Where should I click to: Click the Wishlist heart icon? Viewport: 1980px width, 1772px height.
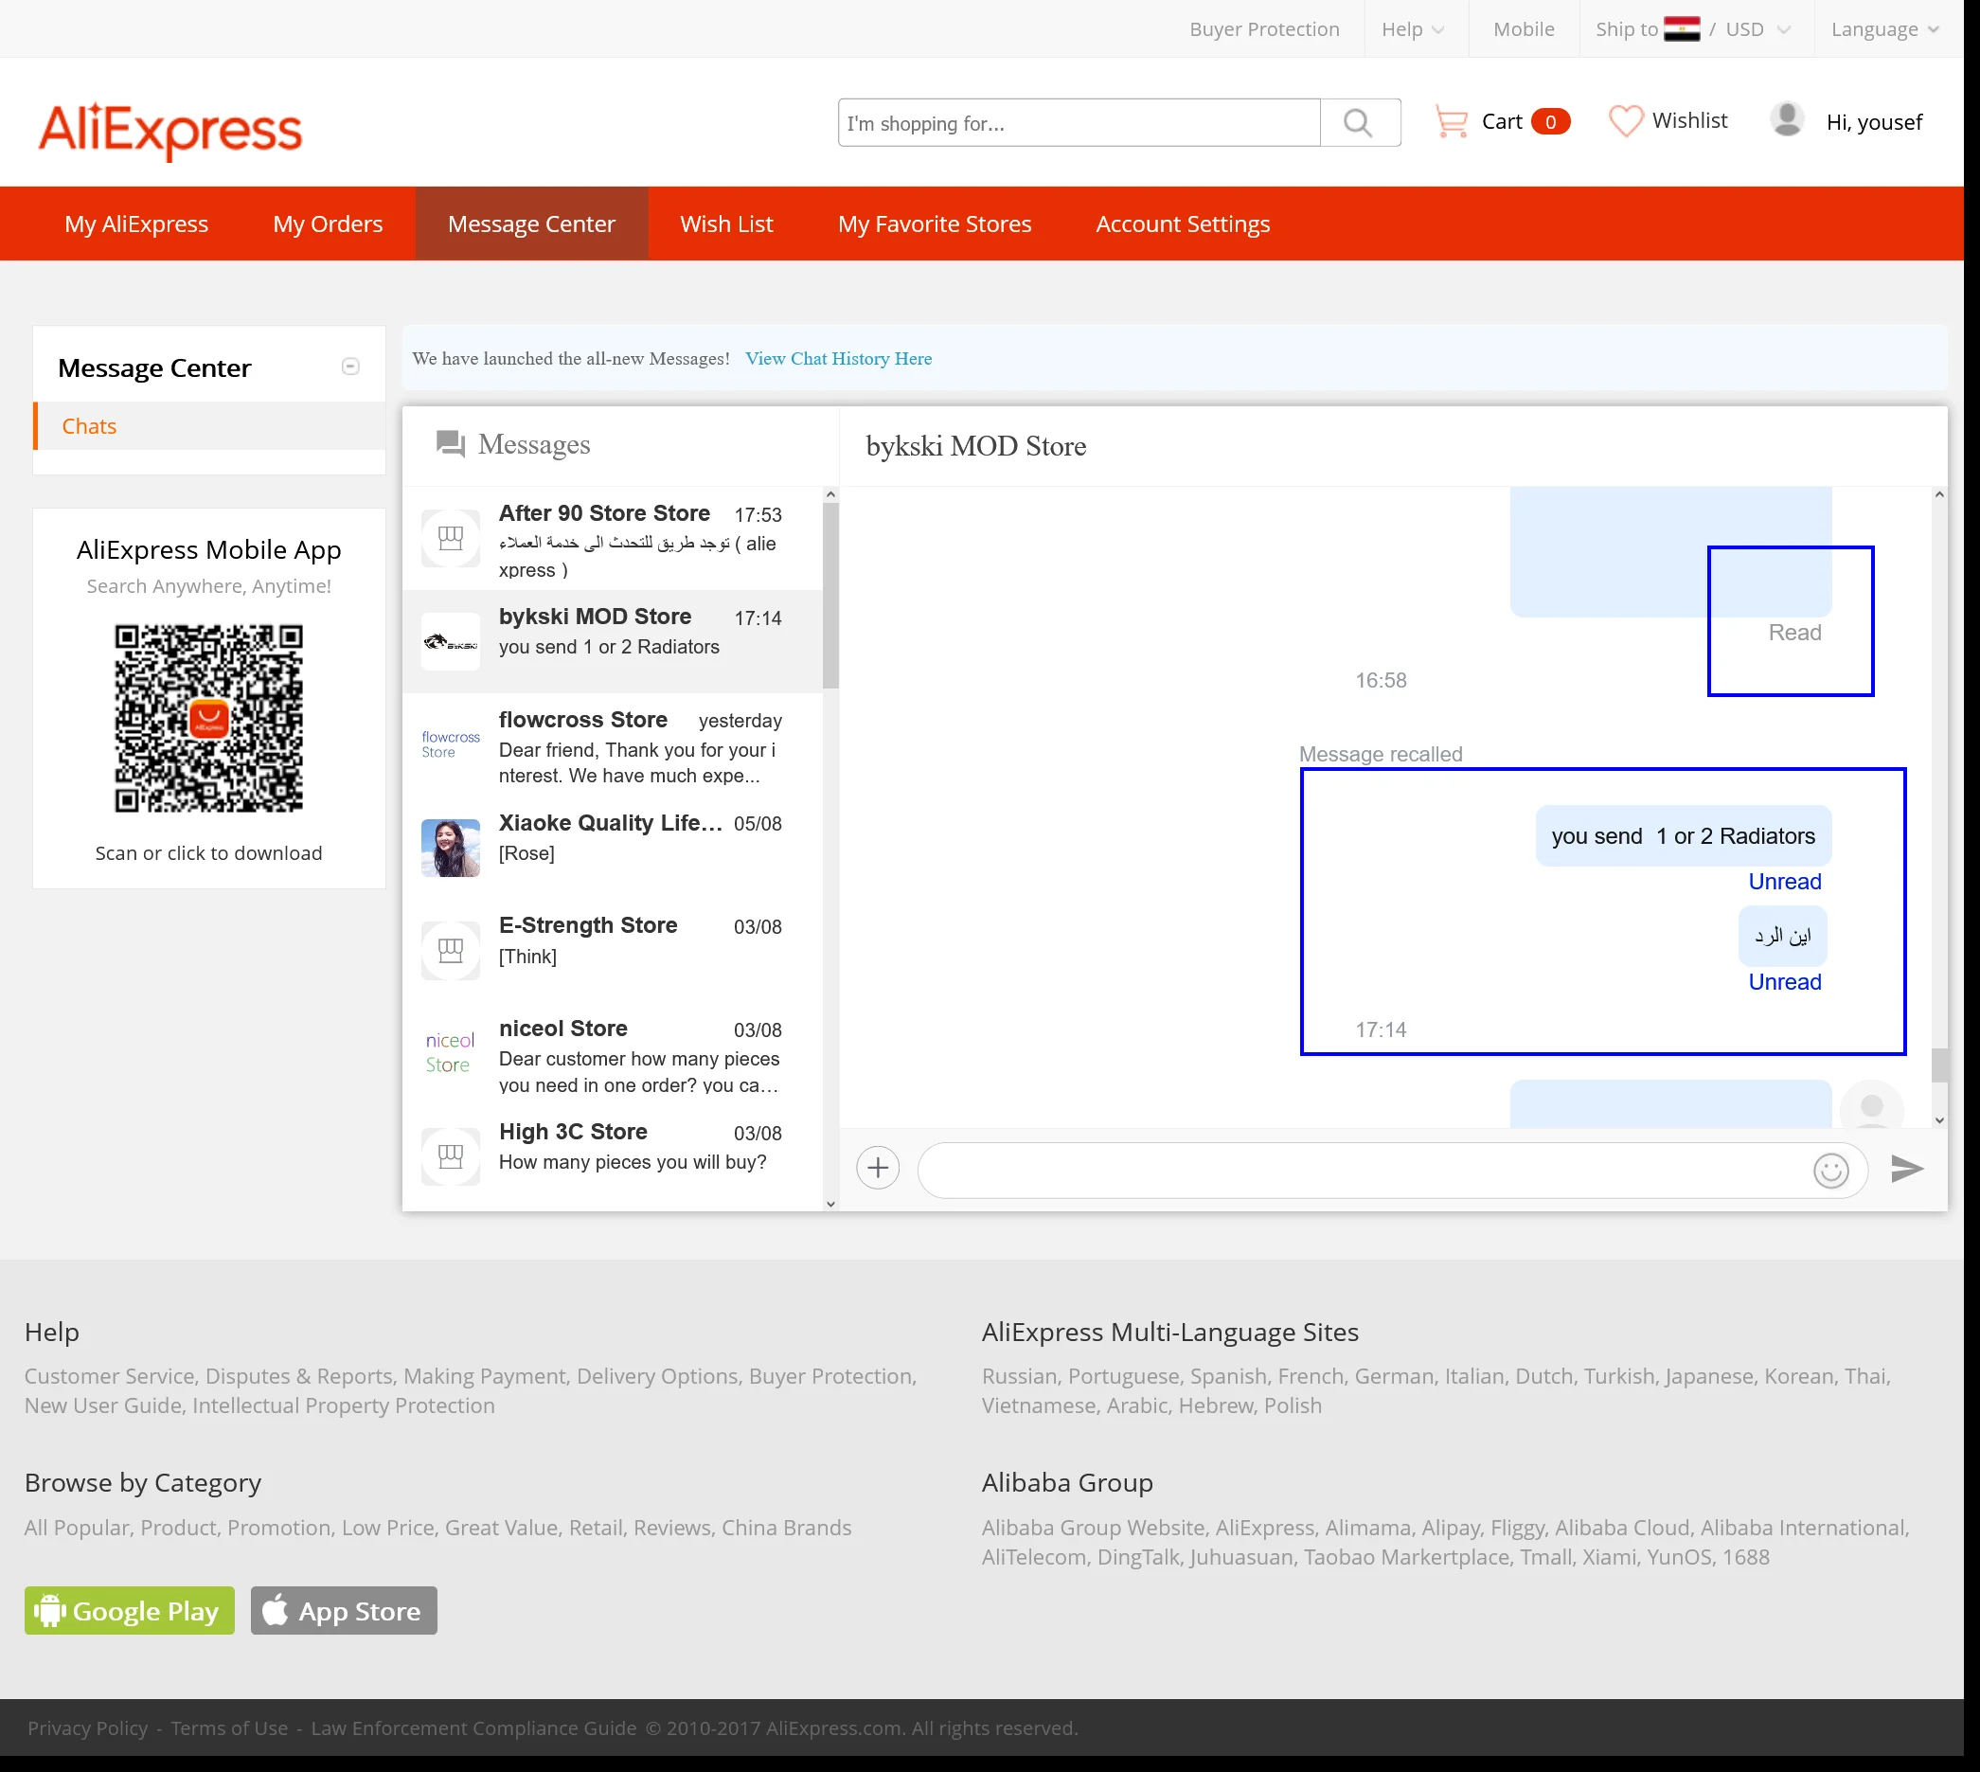pyautogui.click(x=1625, y=120)
